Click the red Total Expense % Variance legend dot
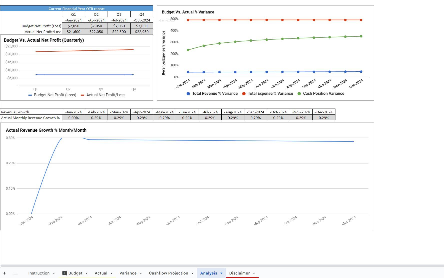The height and width of the screenshot is (278, 444). tap(244, 94)
